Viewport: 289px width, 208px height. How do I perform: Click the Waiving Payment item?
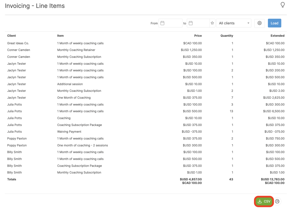point(69,131)
